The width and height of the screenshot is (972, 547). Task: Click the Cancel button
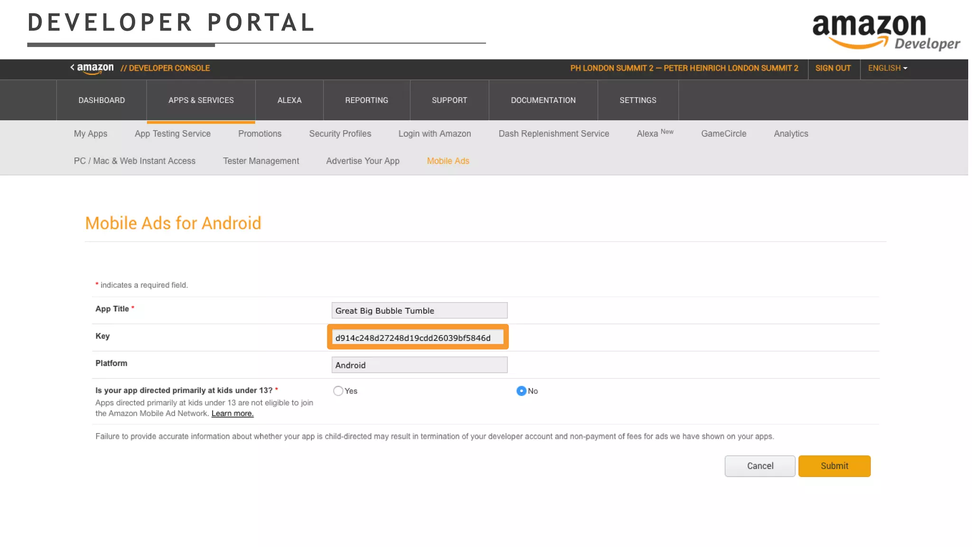759,466
